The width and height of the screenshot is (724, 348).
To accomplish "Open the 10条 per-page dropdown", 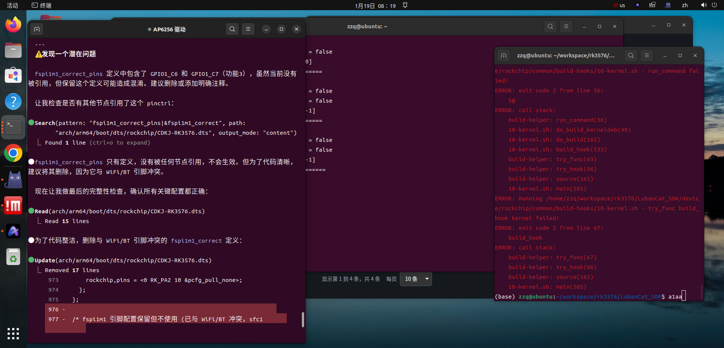I will pyautogui.click(x=416, y=279).
